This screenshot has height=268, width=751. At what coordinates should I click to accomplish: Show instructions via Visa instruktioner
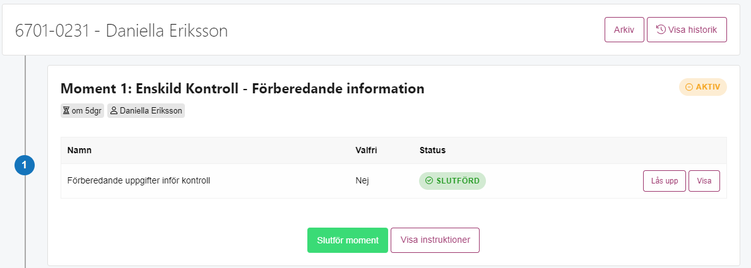pyautogui.click(x=435, y=240)
